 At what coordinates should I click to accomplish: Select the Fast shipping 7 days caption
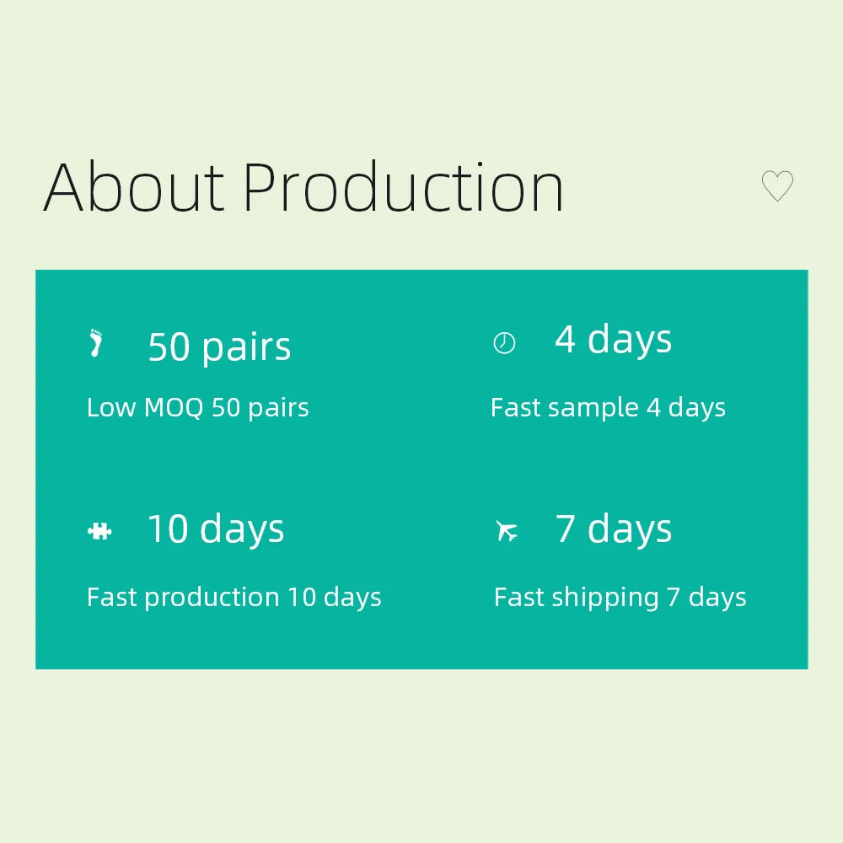pos(620,598)
